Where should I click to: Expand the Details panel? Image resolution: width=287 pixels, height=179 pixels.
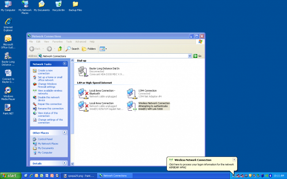pyautogui.click(x=64, y=163)
